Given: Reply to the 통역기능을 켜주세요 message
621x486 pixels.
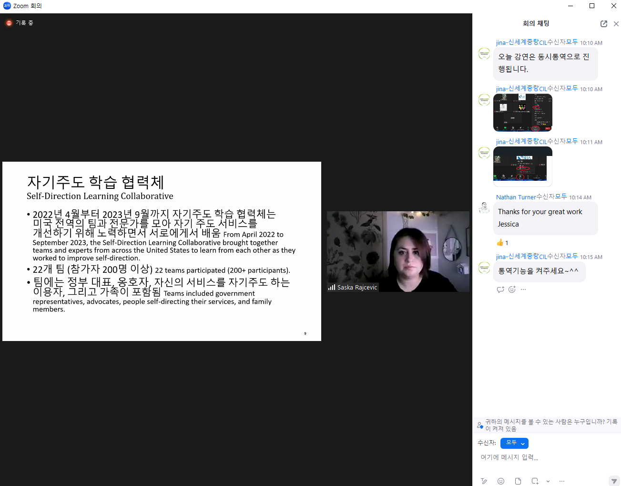Looking at the screenshot, I should pyautogui.click(x=500, y=290).
